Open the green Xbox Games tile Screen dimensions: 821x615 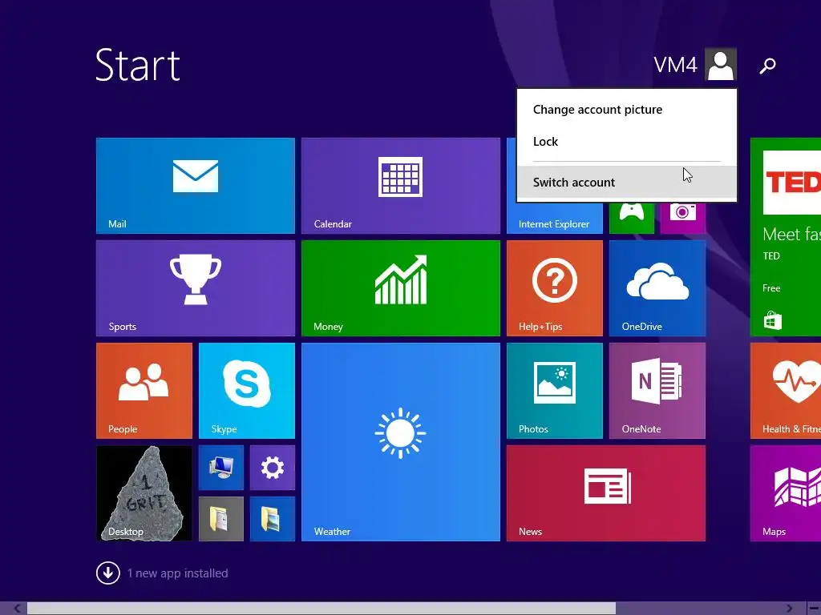[x=632, y=217]
